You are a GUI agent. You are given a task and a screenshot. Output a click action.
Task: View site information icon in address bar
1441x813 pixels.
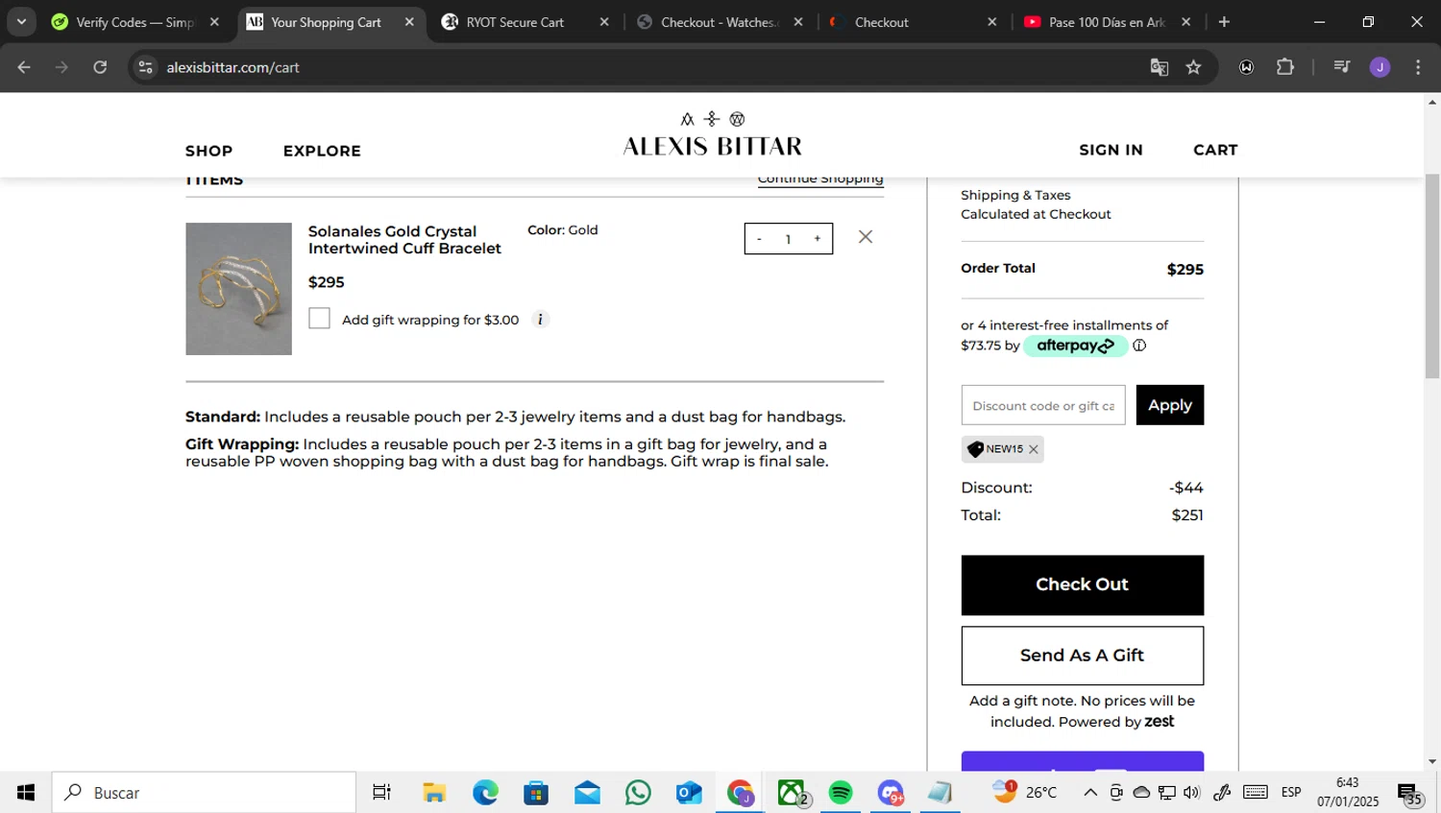click(145, 67)
